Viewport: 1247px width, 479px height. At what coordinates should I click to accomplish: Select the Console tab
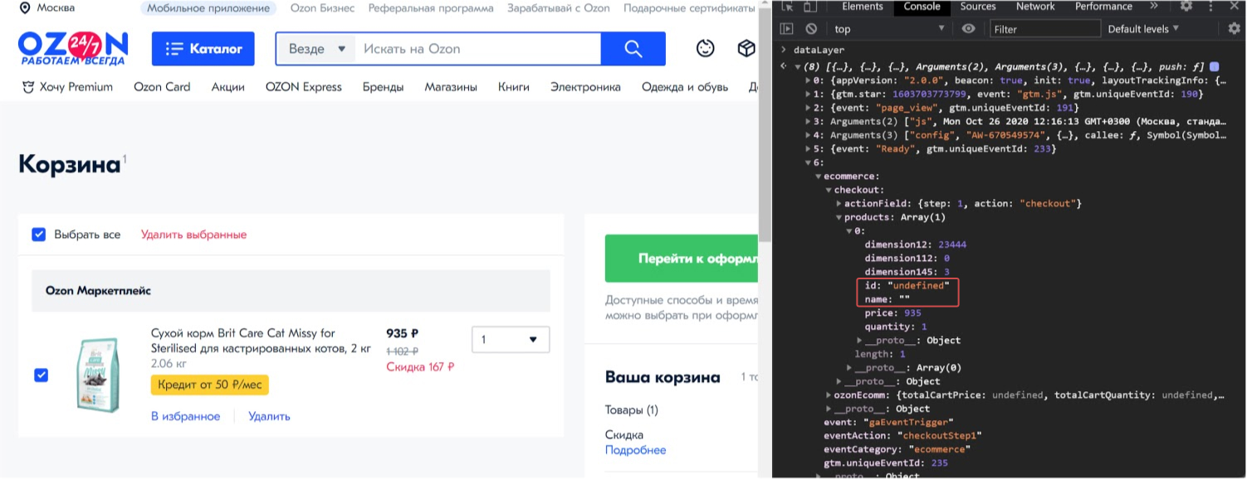click(922, 7)
